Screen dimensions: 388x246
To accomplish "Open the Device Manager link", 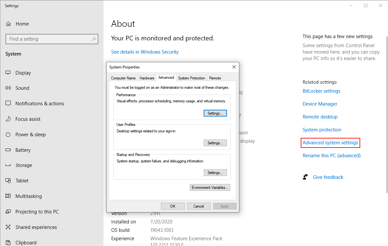I will point(320,104).
